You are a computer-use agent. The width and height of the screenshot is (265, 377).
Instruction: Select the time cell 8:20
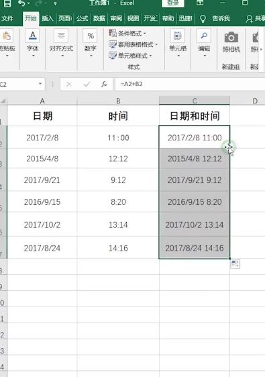click(118, 202)
